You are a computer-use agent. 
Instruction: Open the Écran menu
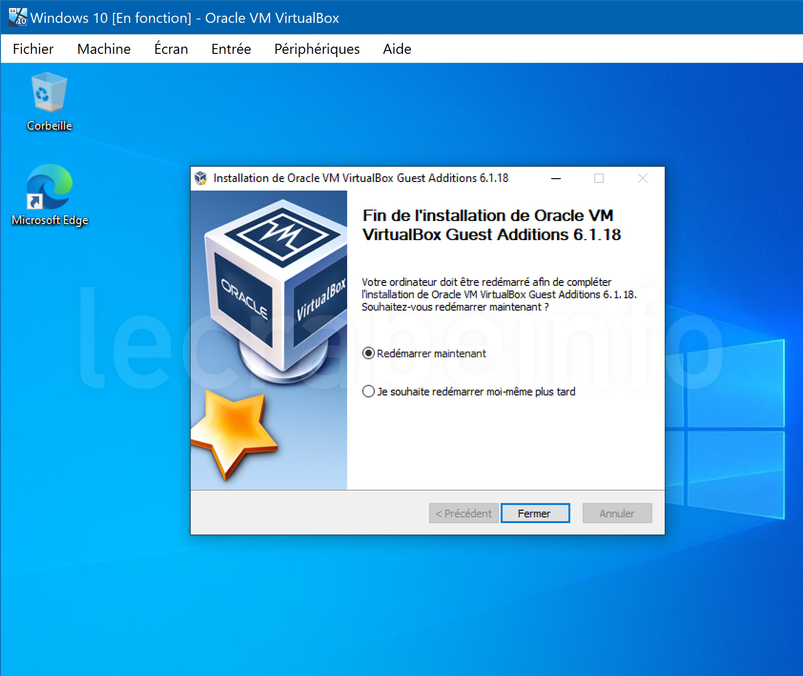(x=171, y=49)
